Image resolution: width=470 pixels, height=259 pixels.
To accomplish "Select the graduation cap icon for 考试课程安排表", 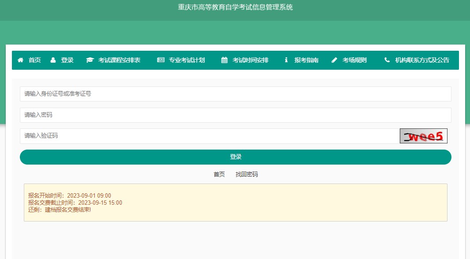I will tap(90, 60).
